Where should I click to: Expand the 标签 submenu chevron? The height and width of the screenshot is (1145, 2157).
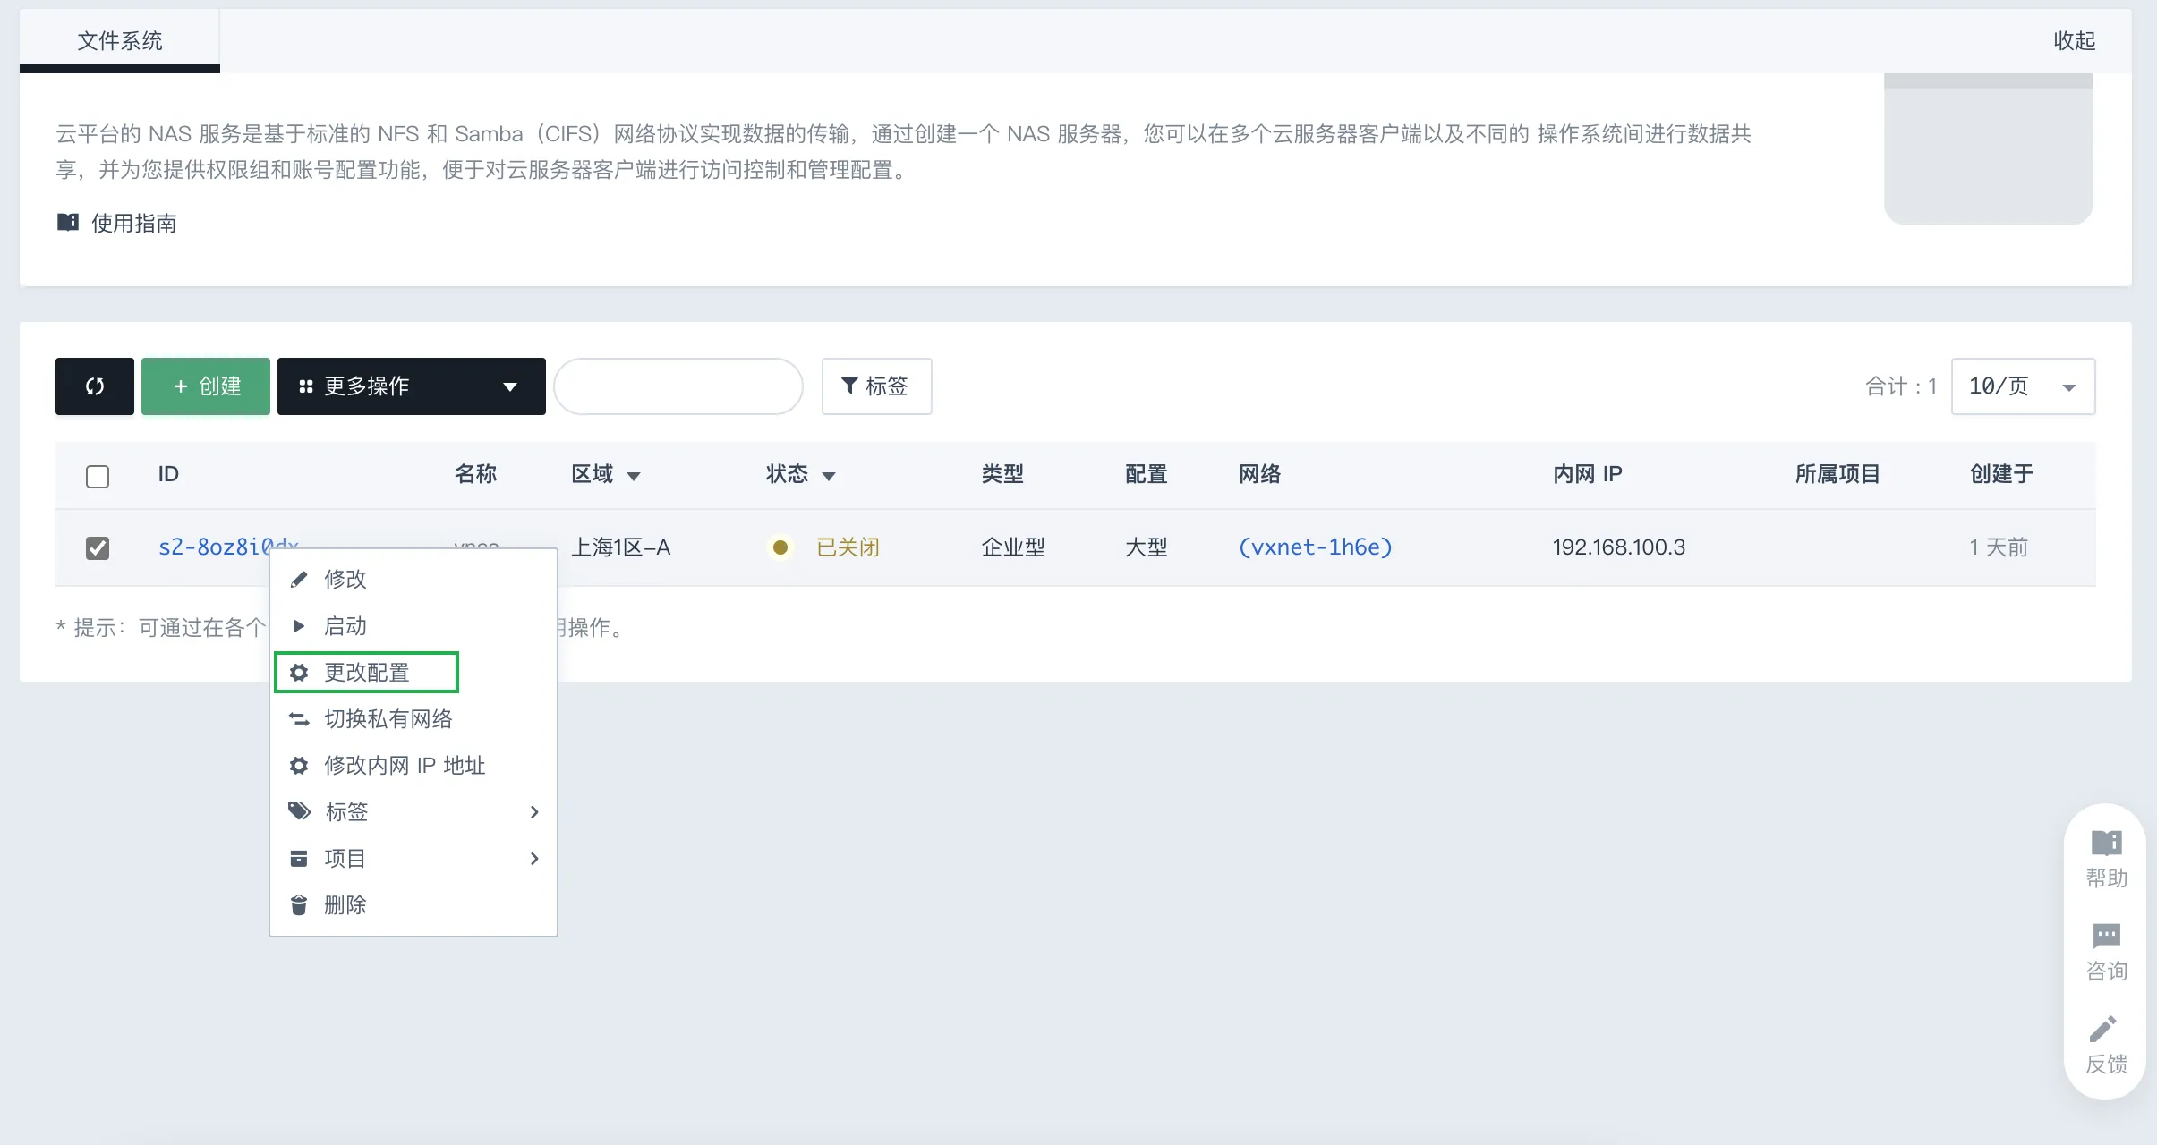[x=534, y=811]
